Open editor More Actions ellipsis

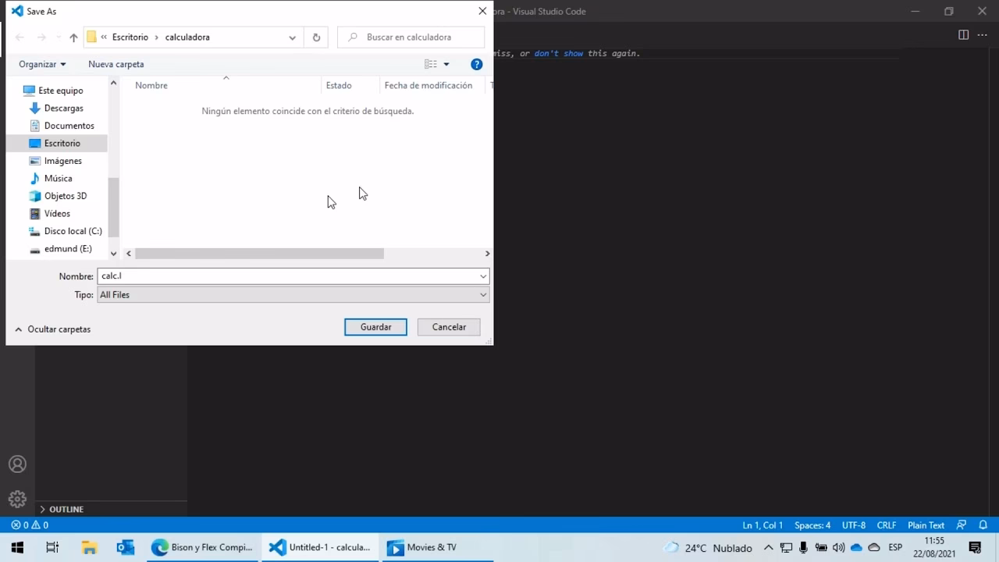[x=982, y=35]
